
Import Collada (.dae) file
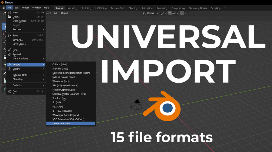(x=71, y=65)
